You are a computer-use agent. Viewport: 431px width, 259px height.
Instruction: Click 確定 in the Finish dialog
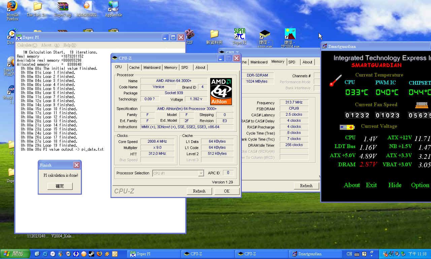click(x=60, y=186)
